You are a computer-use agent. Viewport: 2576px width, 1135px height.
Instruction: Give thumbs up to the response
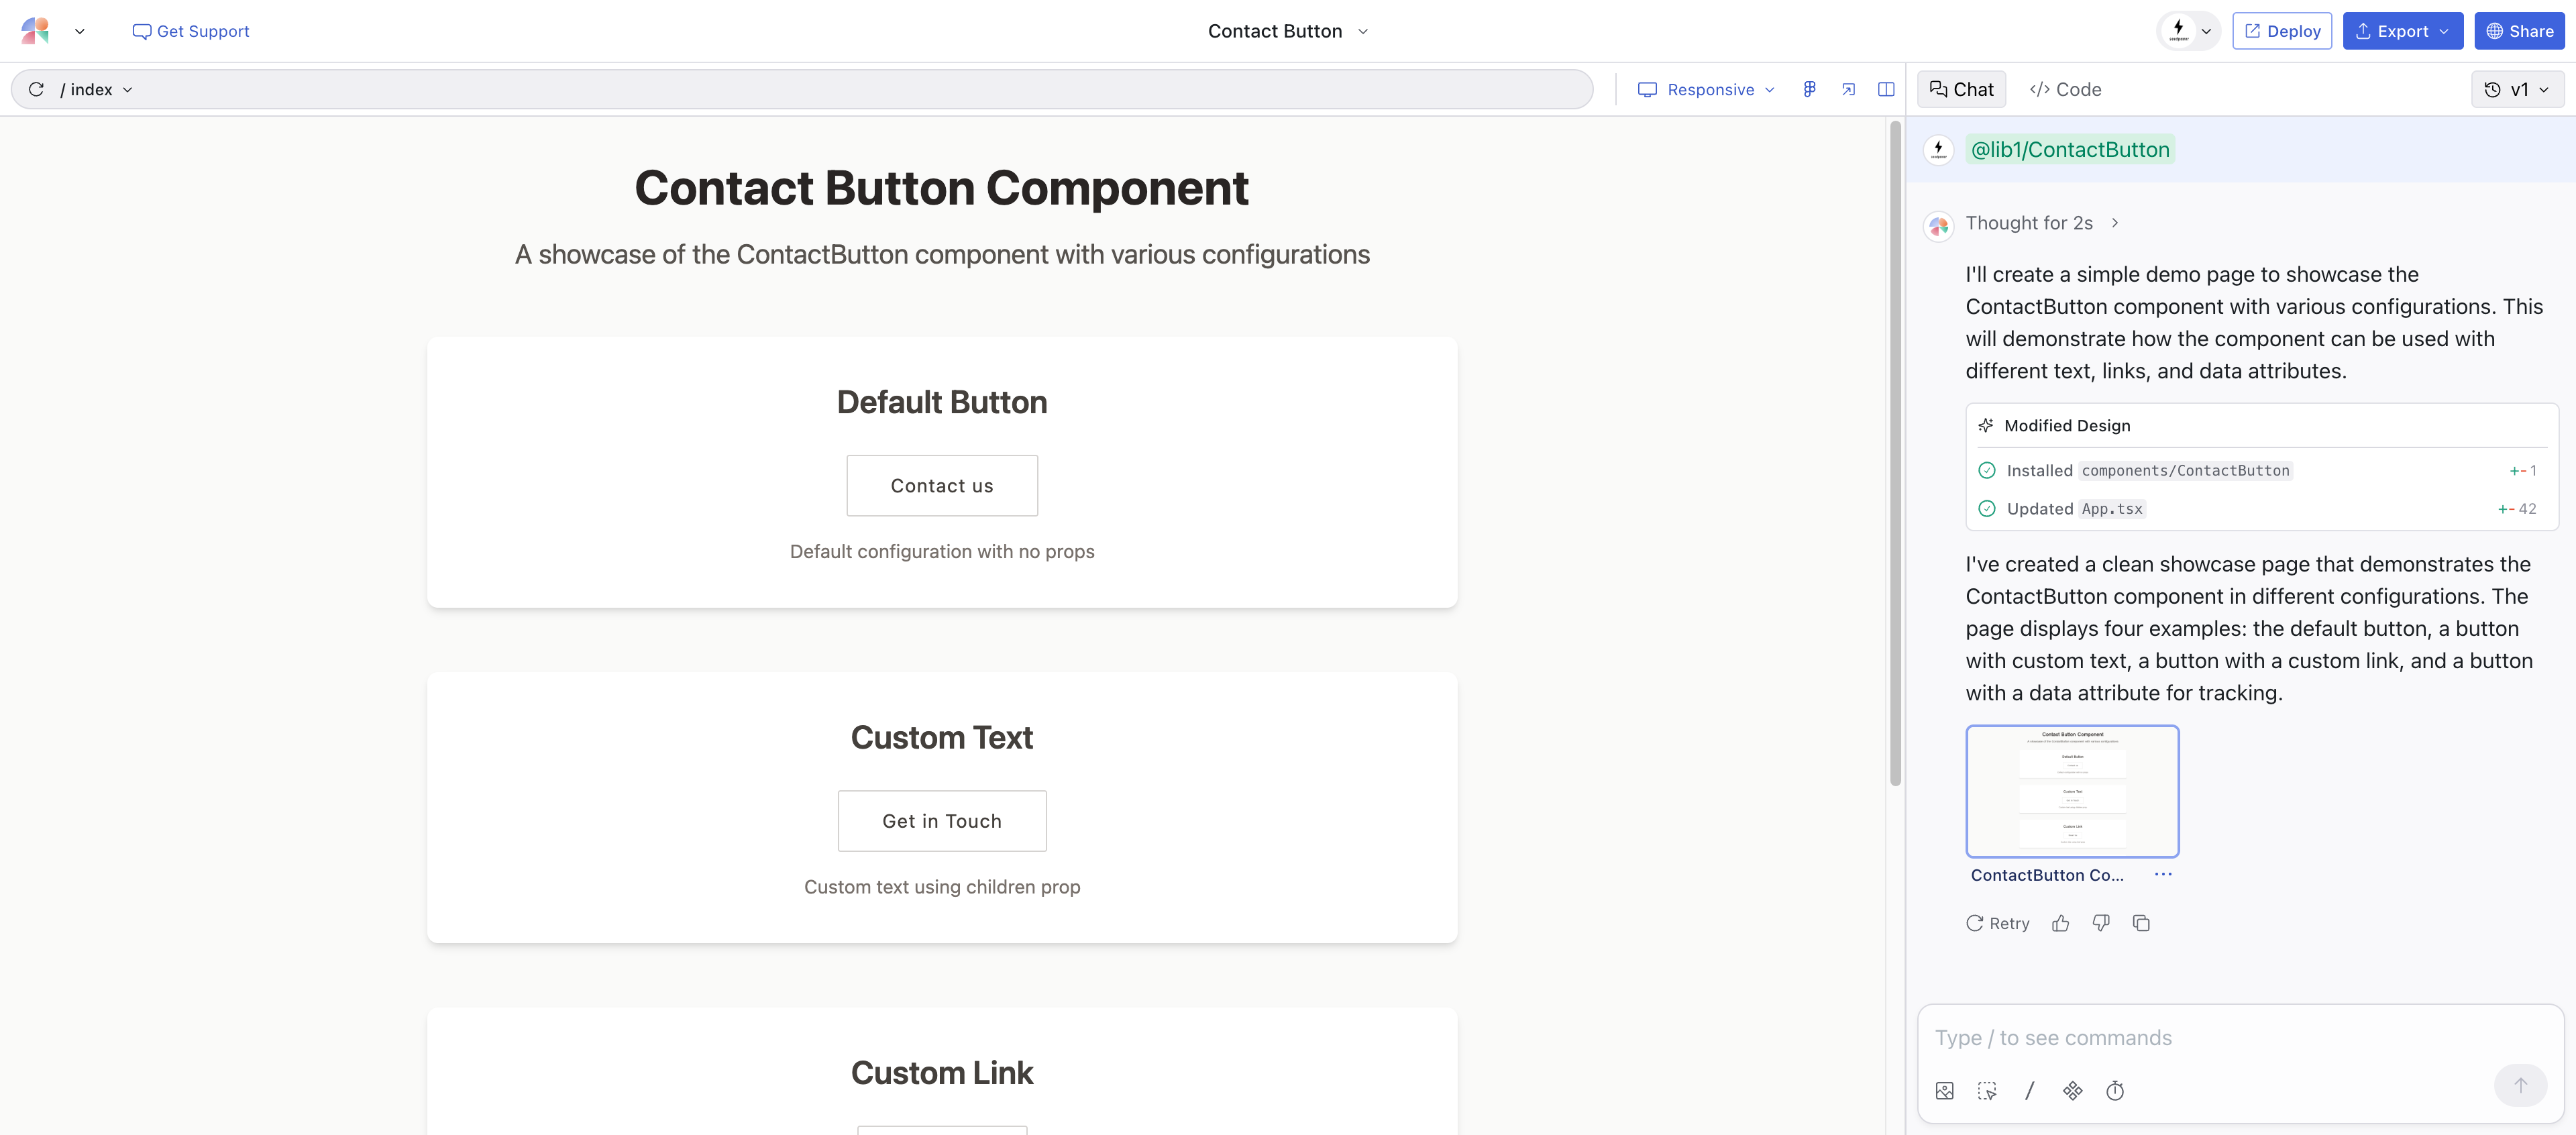point(2060,923)
